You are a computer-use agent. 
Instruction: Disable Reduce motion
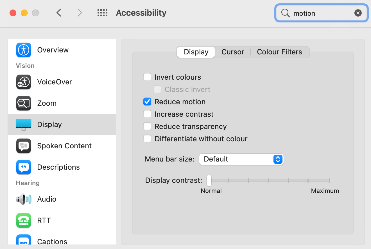click(x=147, y=102)
